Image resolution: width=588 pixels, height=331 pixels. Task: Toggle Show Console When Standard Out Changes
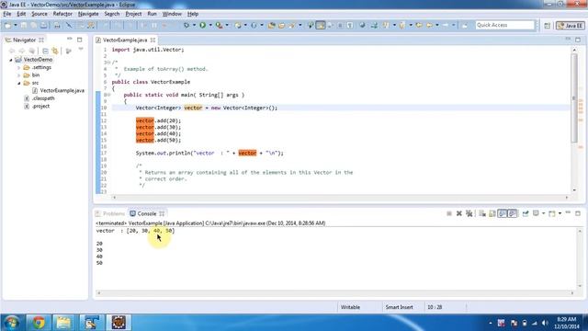click(503, 213)
